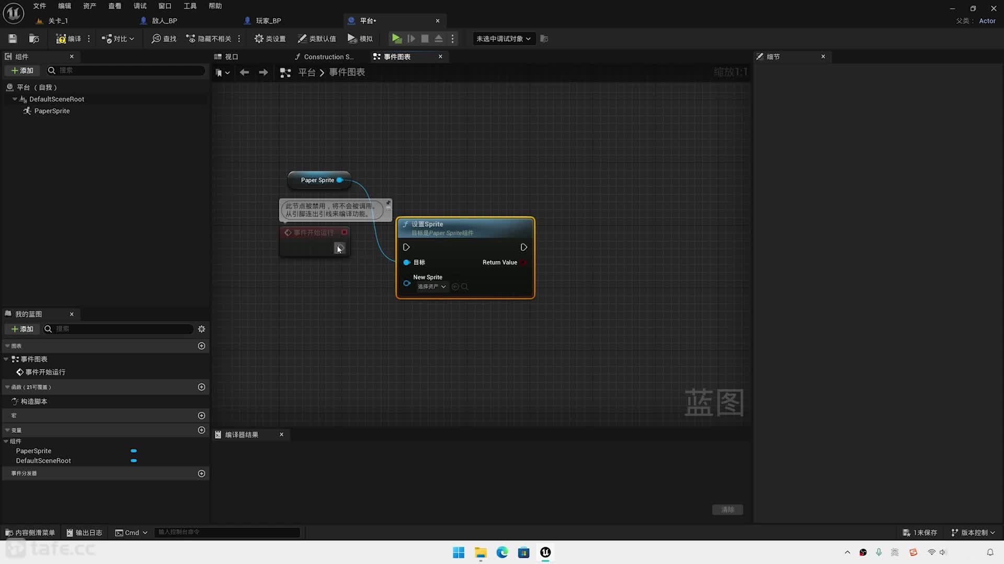Image resolution: width=1004 pixels, height=564 pixels.
Task: Add new function with plus icon
Action: [x=201, y=387]
